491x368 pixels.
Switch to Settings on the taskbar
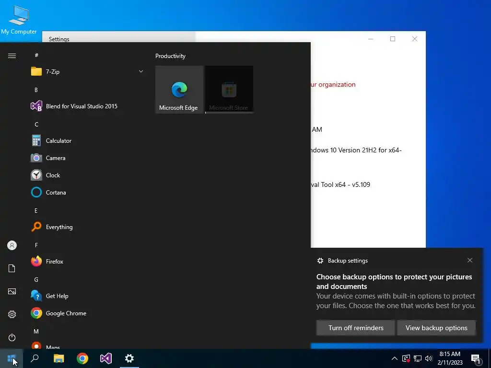click(x=129, y=358)
